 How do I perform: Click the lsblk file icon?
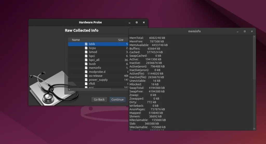[86, 44]
